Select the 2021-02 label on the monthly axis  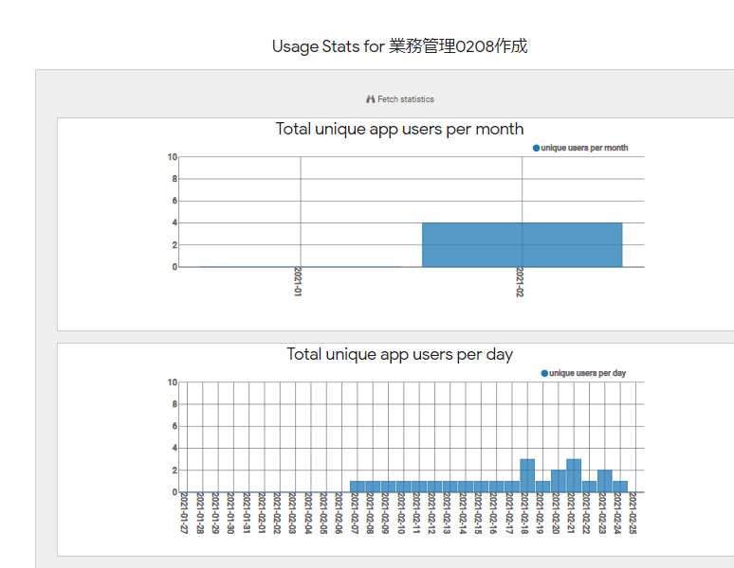520,282
